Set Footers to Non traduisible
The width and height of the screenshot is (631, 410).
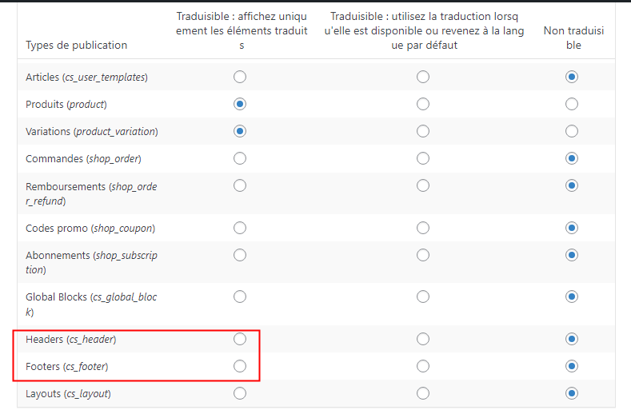[572, 366]
